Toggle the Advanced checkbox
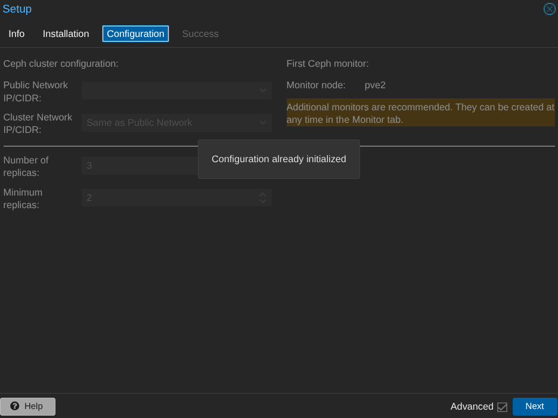558x418 pixels. [x=502, y=407]
